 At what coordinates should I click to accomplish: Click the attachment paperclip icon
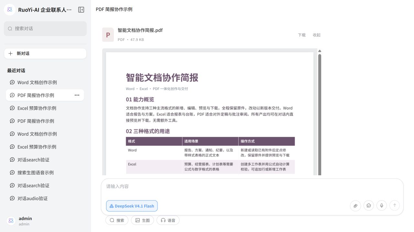click(355, 206)
